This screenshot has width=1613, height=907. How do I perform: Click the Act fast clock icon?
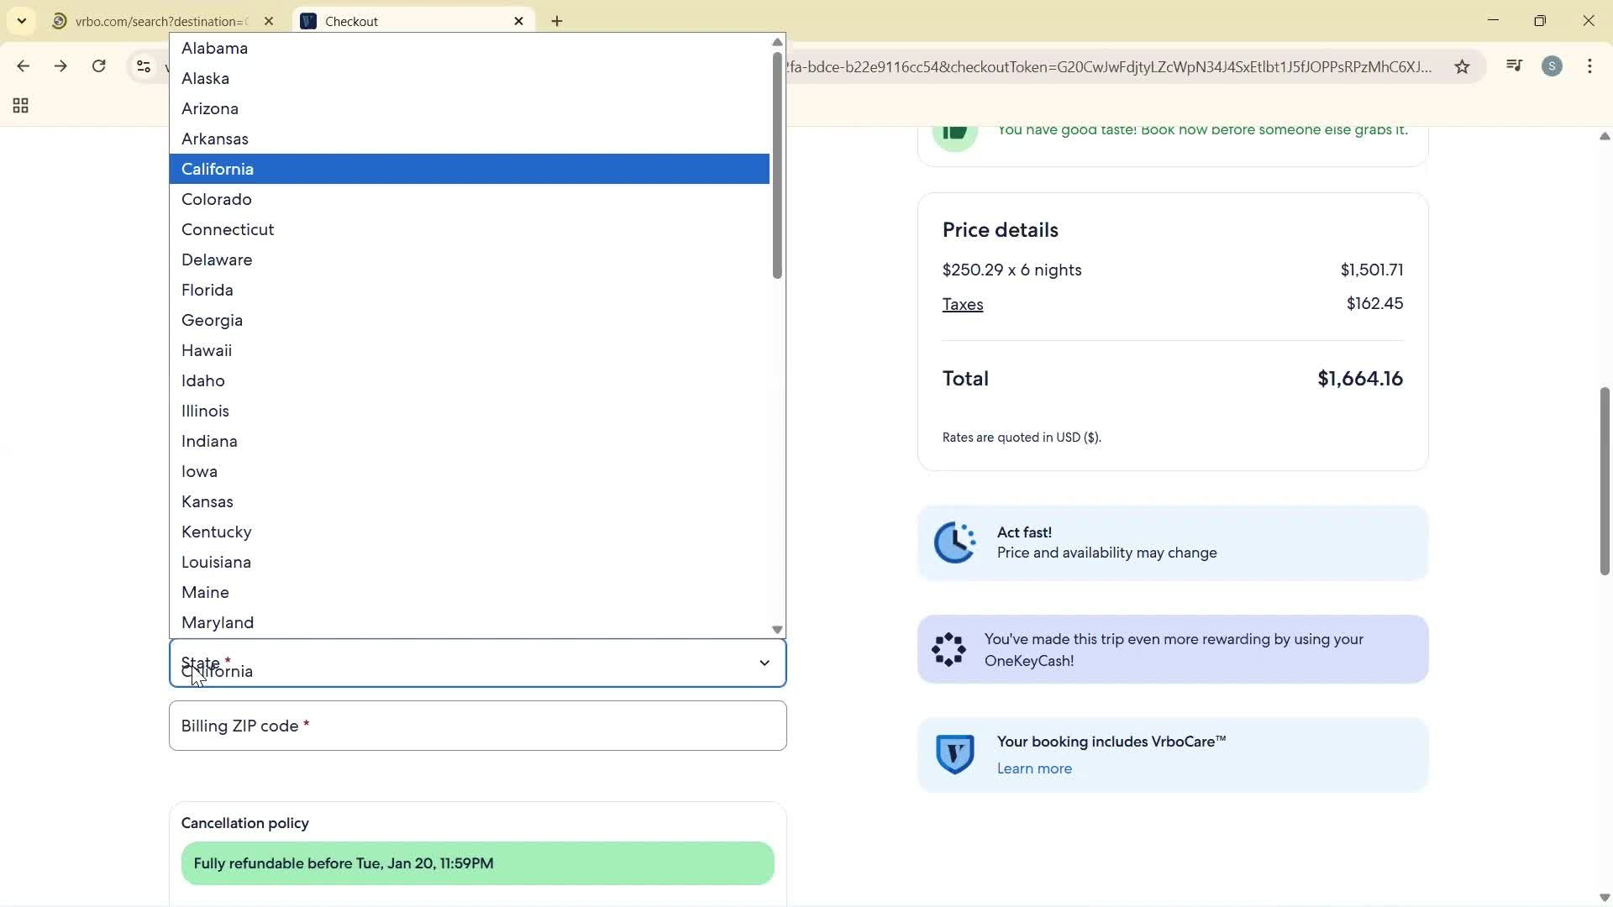955,543
